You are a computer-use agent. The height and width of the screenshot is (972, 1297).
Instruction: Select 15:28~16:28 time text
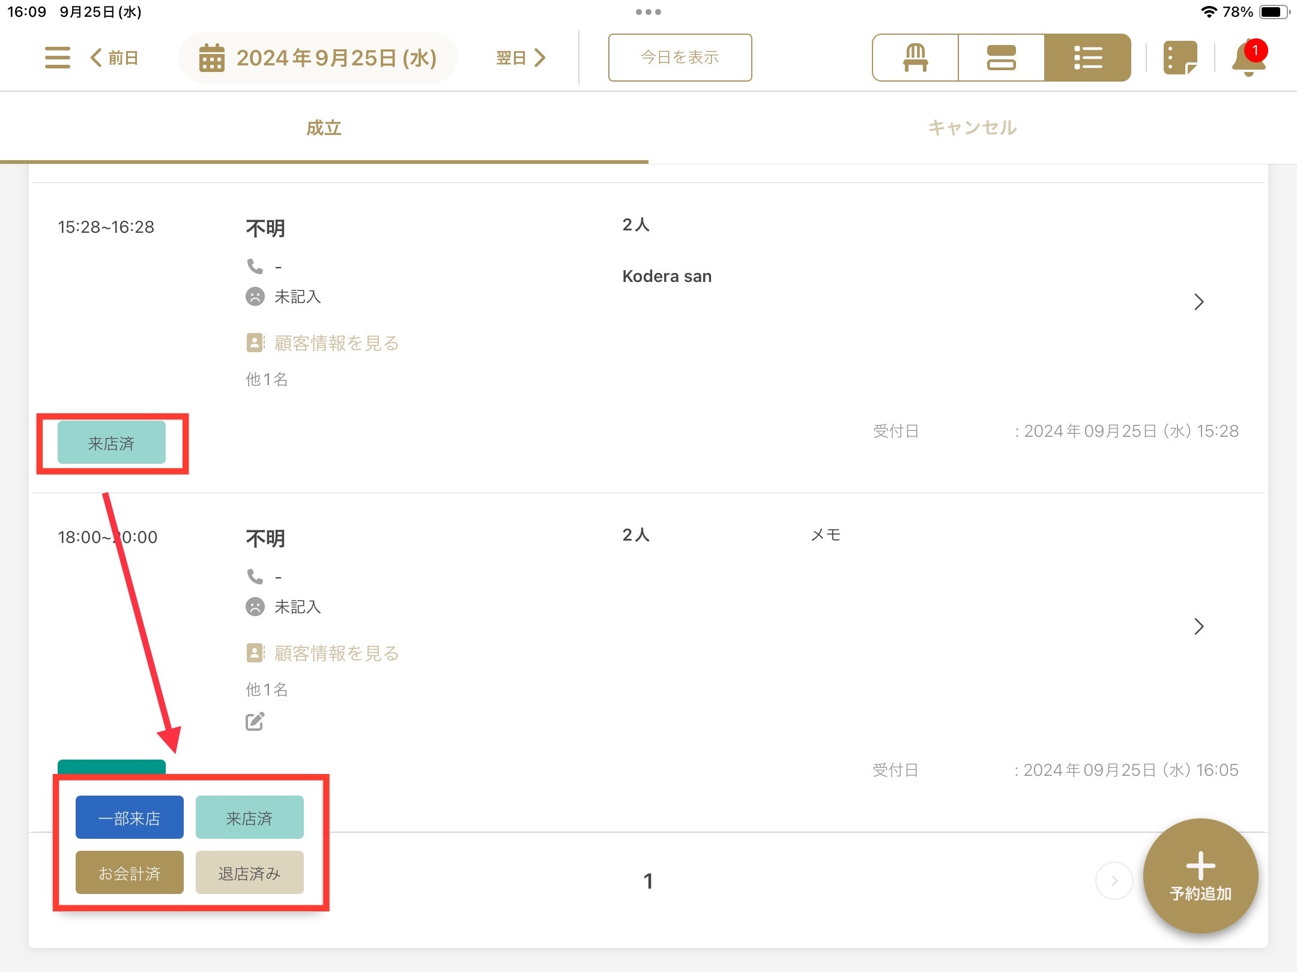(x=106, y=227)
